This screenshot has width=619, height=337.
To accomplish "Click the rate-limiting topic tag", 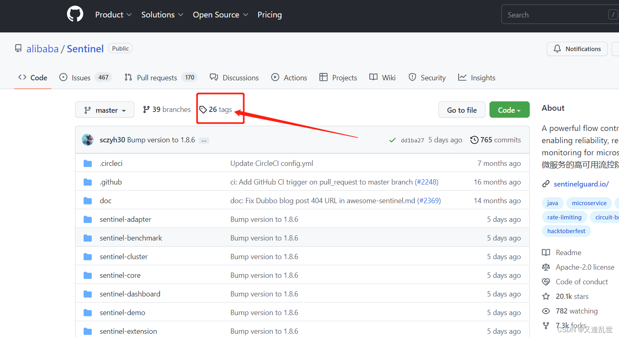I will pyautogui.click(x=564, y=217).
